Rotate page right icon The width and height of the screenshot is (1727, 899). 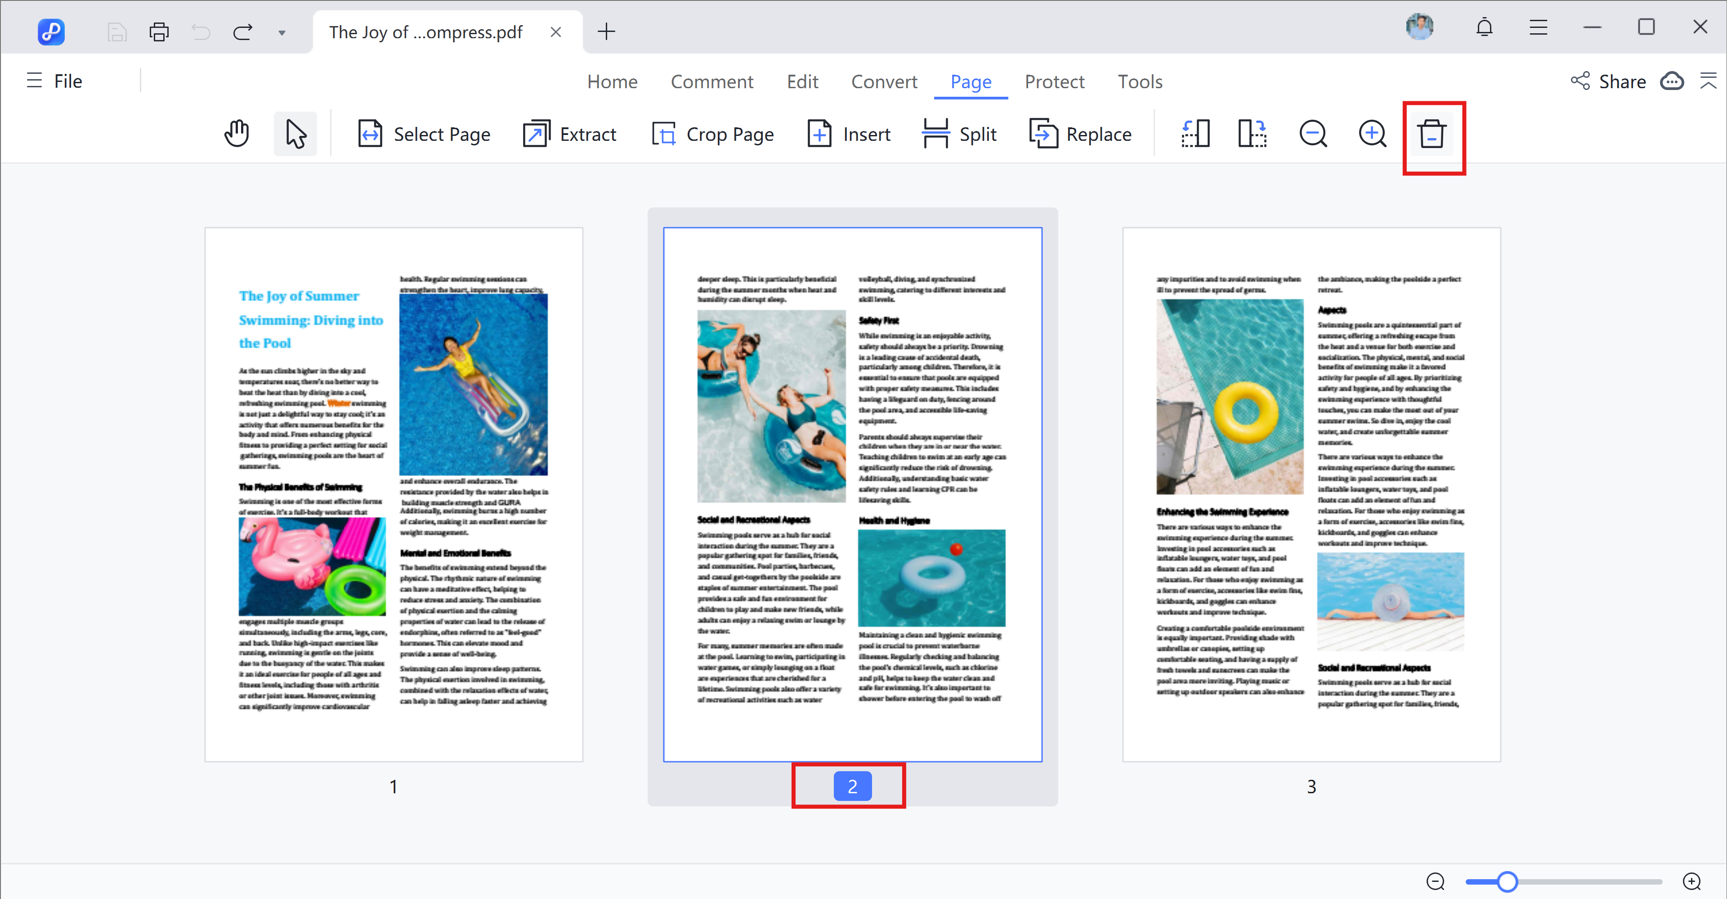pyautogui.click(x=1252, y=134)
